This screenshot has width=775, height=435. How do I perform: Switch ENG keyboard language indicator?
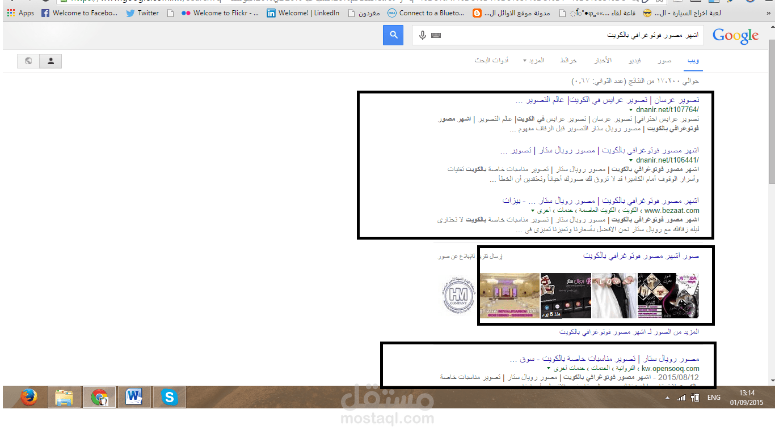coord(714,398)
